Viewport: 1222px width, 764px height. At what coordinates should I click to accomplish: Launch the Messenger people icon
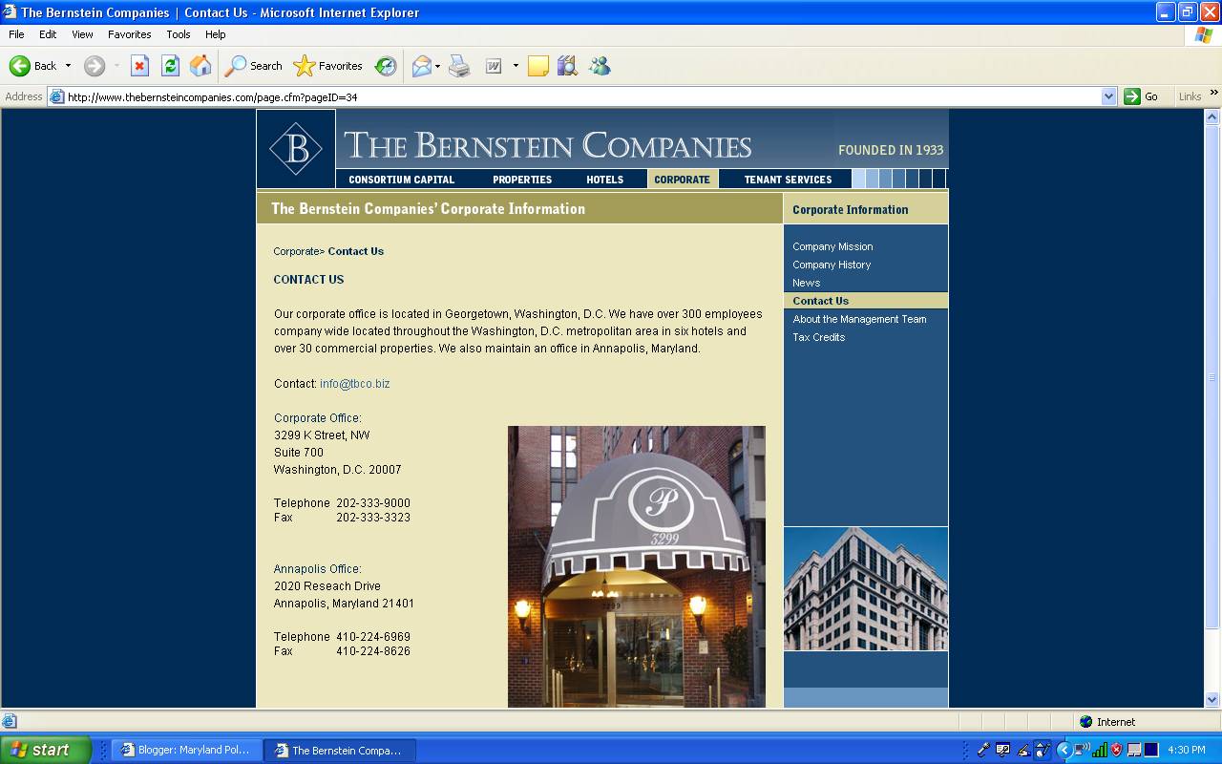click(x=600, y=66)
